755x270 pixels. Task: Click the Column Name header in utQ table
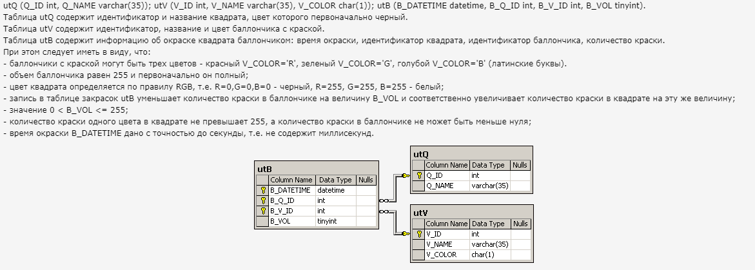[447, 165]
